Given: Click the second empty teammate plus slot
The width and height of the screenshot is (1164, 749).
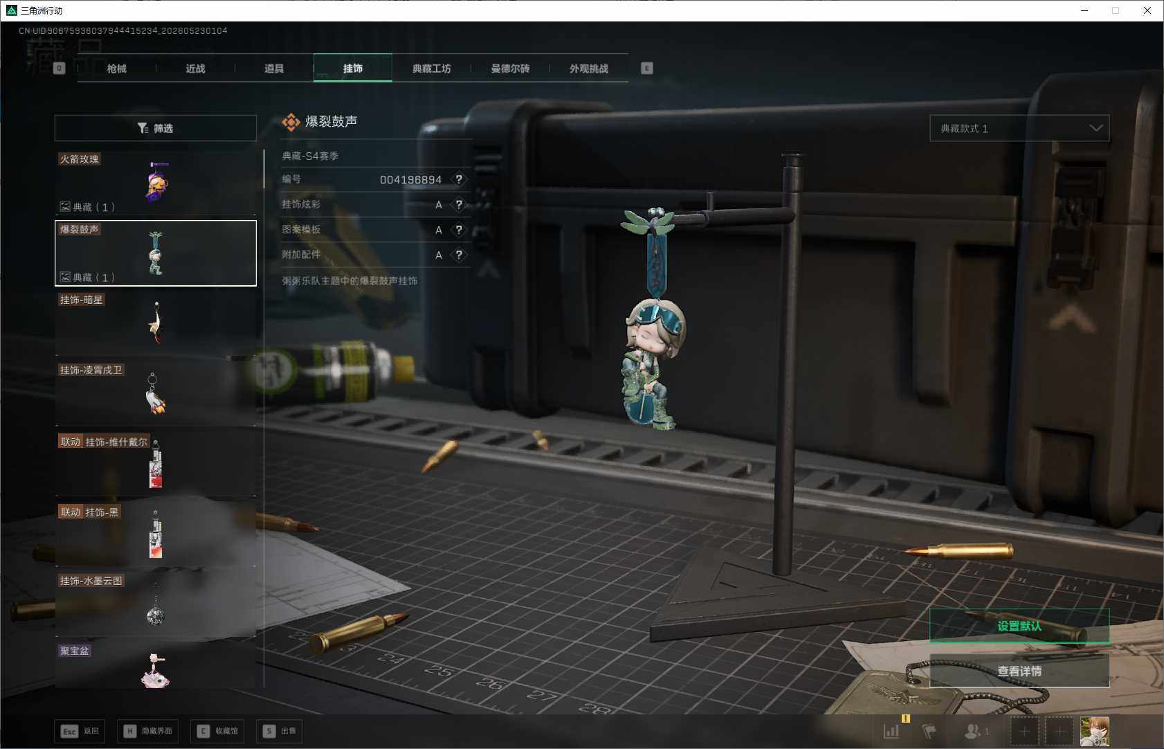Looking at the screenshot, I should (x=1059, y=731).
